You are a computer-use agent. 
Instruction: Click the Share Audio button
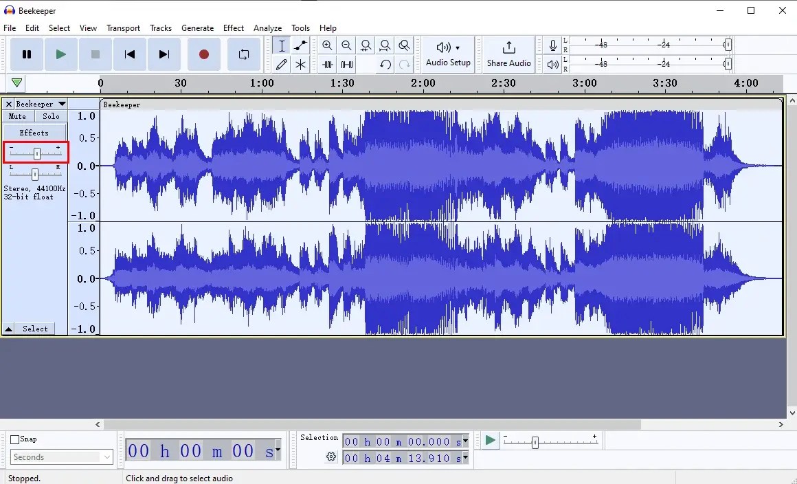coord(508,54)
